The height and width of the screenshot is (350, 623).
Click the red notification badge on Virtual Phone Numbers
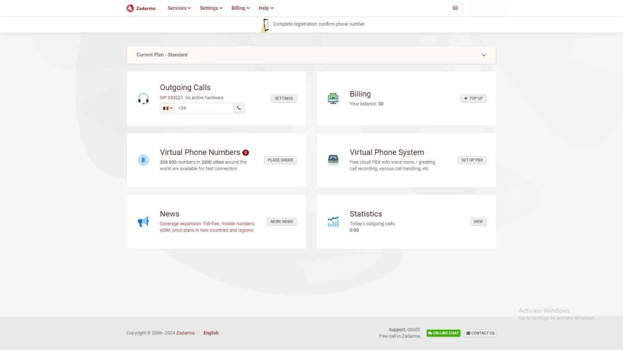246,153
